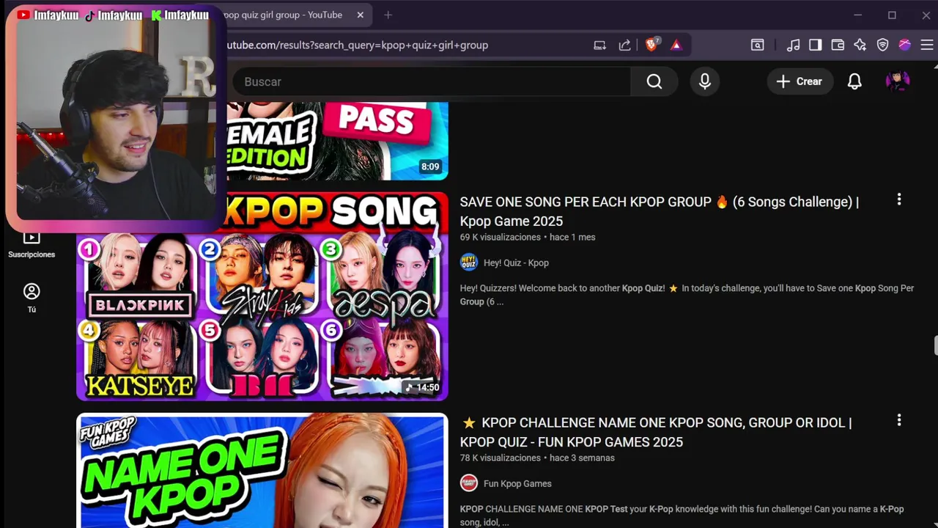The width and height of the screenshot is (938, 528).
Task: Open the Brave Wallet icon
Action: pyautogui.click(x=838, y=45)
